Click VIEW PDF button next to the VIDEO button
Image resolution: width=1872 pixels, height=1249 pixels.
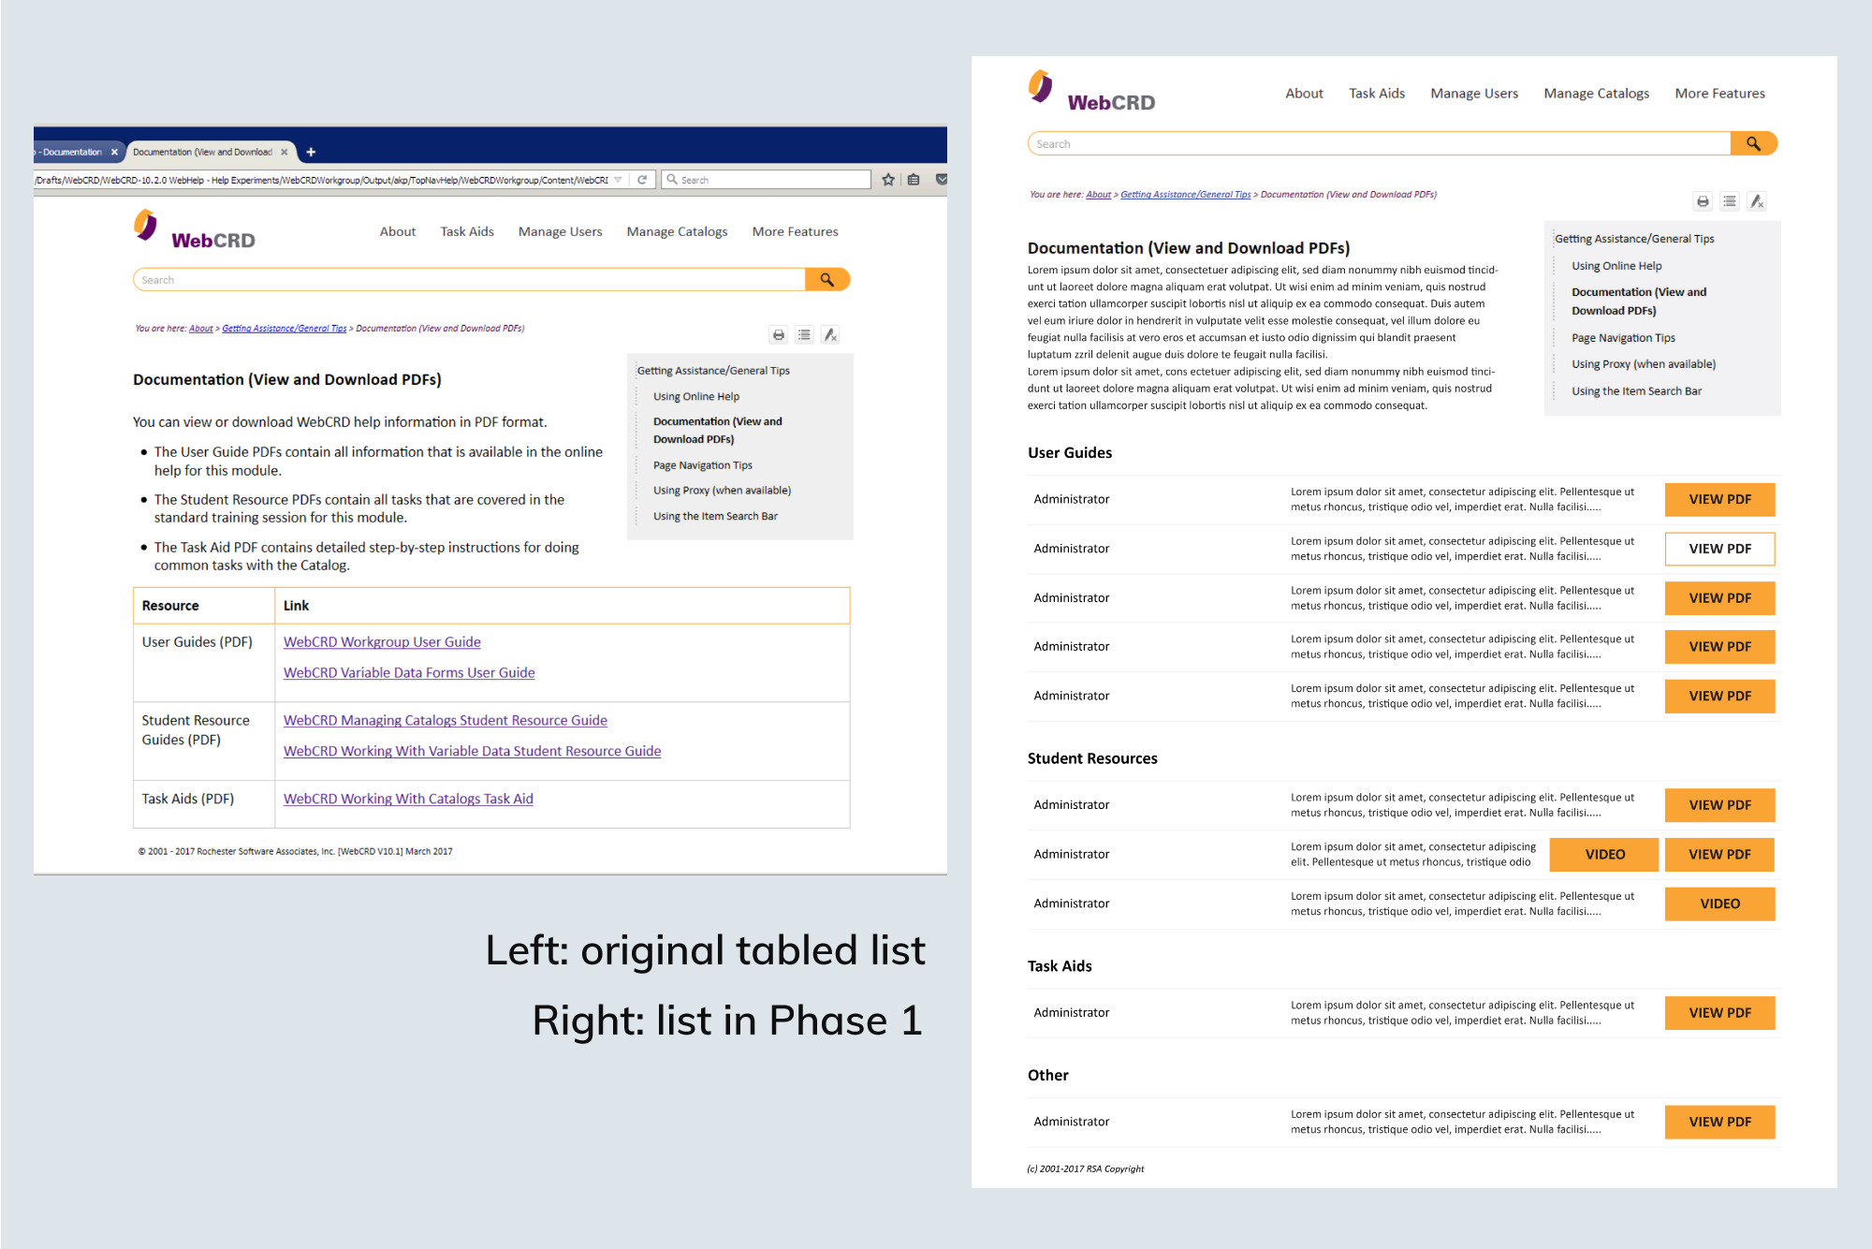click(x=1720, y=855)
